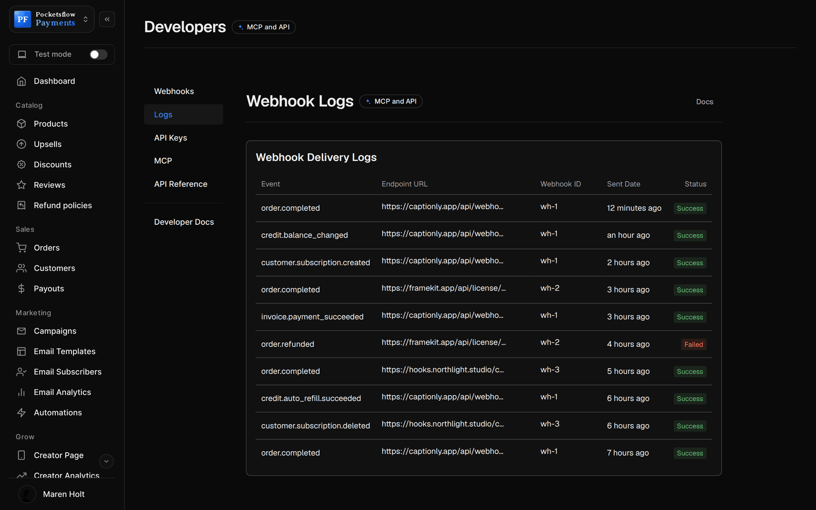Open the Webhooks developer section
816x510 pixels.
(x=183, y=91)
